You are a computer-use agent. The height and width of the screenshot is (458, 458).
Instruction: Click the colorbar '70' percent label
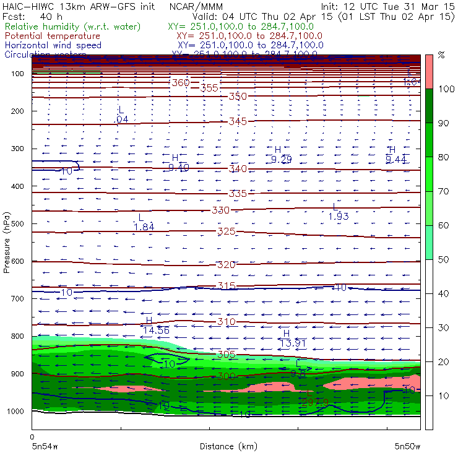coord(443,191)
